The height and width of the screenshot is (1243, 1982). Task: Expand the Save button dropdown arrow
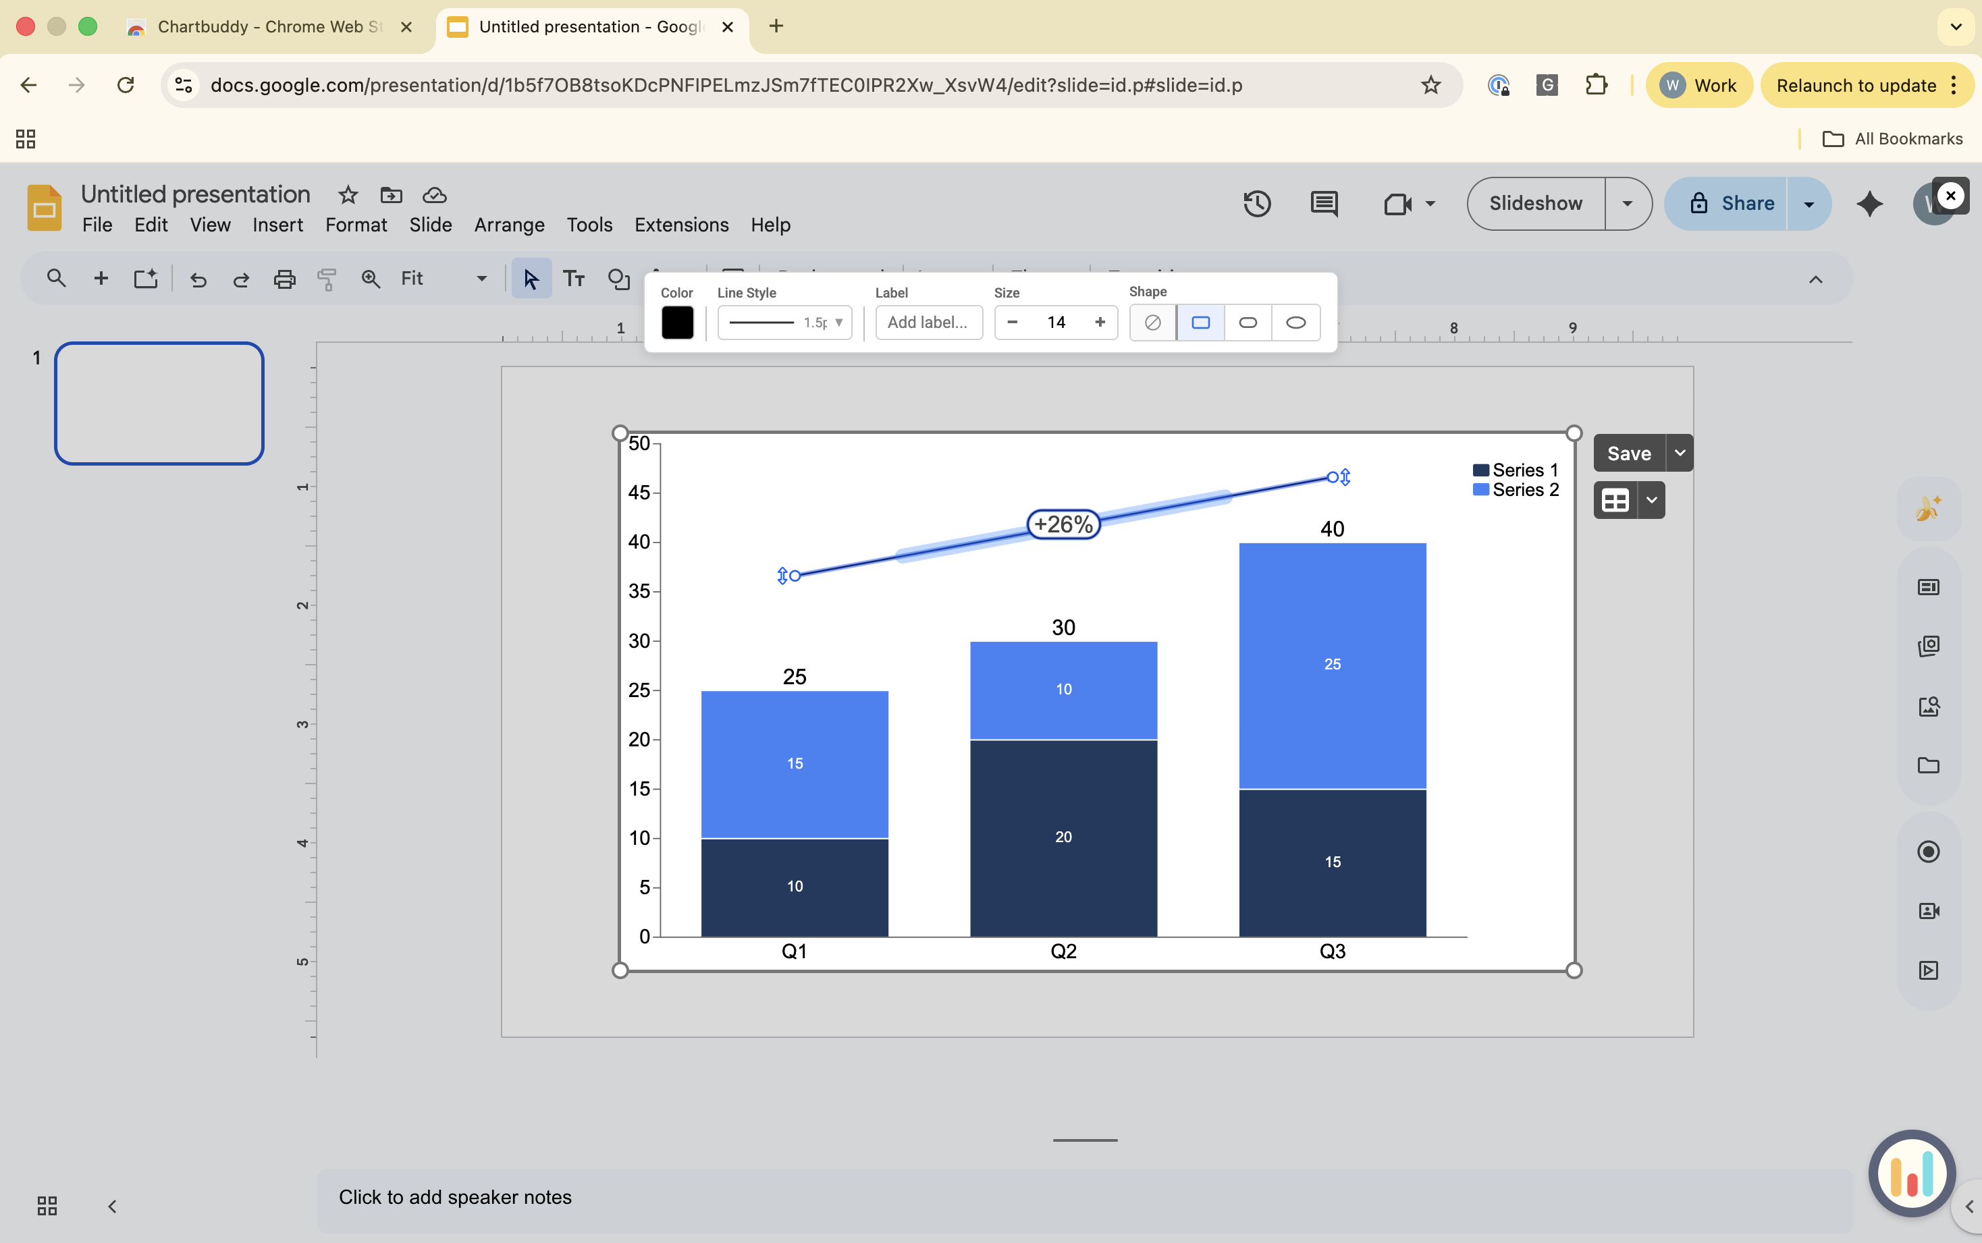point(1680,452)
